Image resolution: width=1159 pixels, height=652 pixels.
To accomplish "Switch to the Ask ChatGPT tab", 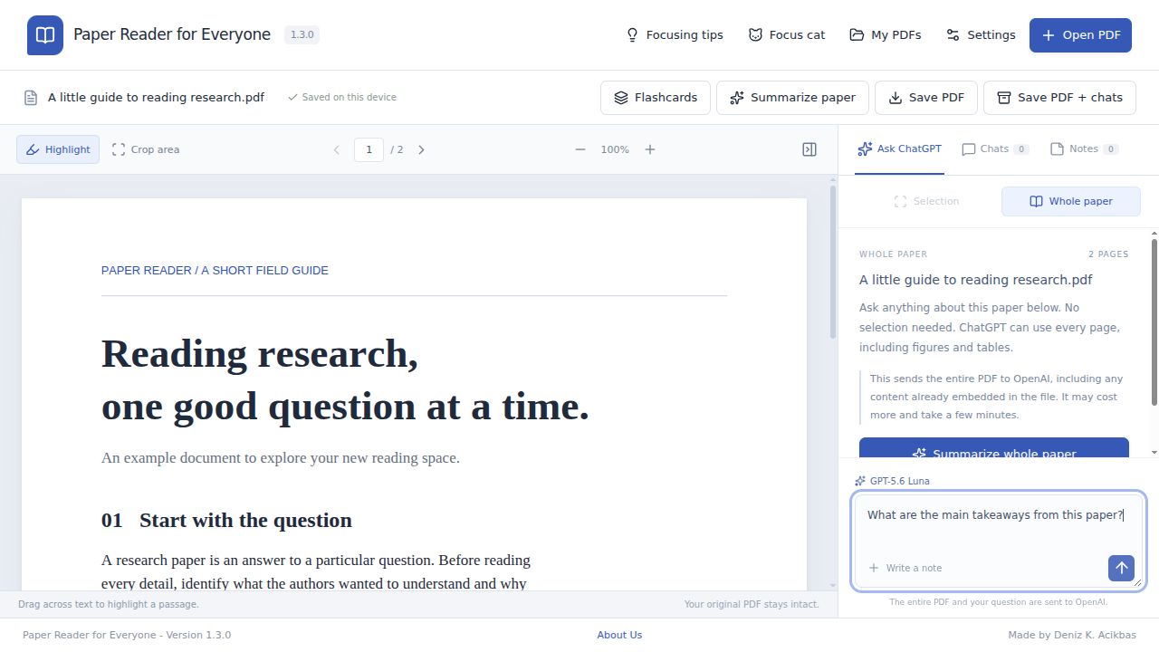I will click(x=900, y=149).
